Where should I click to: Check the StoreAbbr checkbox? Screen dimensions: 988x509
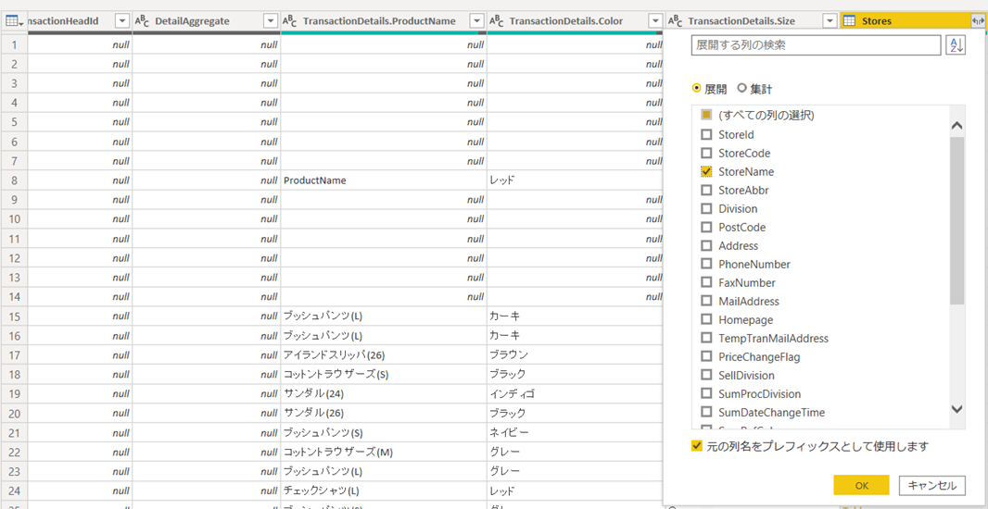pyautogui.click(x=706, y=190)
